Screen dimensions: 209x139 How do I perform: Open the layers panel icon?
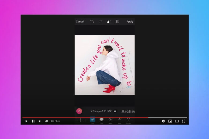tap(117, 22)
